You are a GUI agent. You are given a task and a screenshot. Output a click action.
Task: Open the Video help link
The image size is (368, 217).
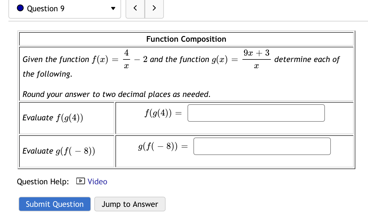click(97, 181)
